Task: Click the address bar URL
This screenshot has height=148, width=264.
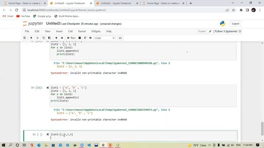Action: 66,10
